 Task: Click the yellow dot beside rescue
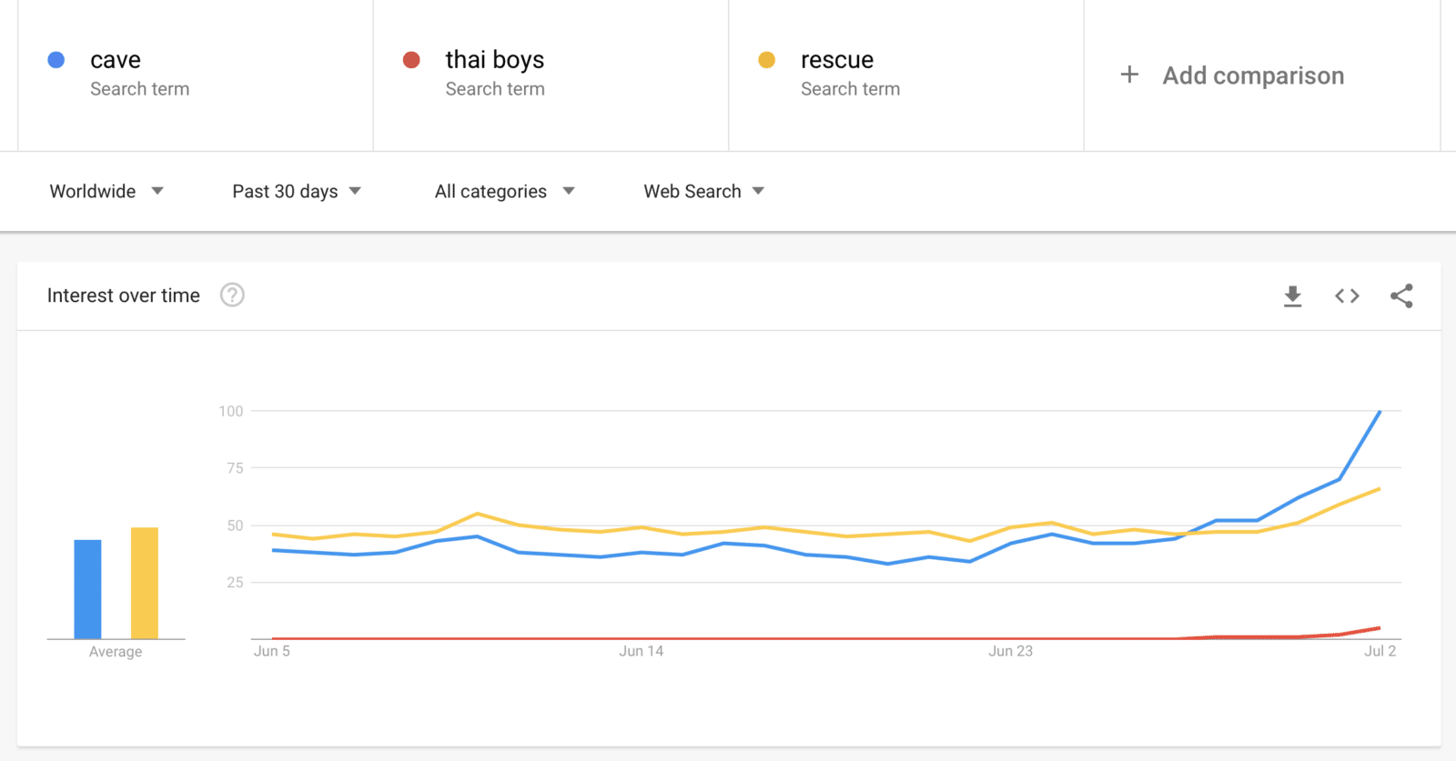[766, 60]
